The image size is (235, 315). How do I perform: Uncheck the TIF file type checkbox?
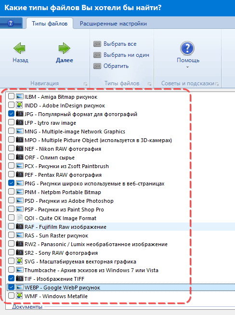(x=11, y=278)
